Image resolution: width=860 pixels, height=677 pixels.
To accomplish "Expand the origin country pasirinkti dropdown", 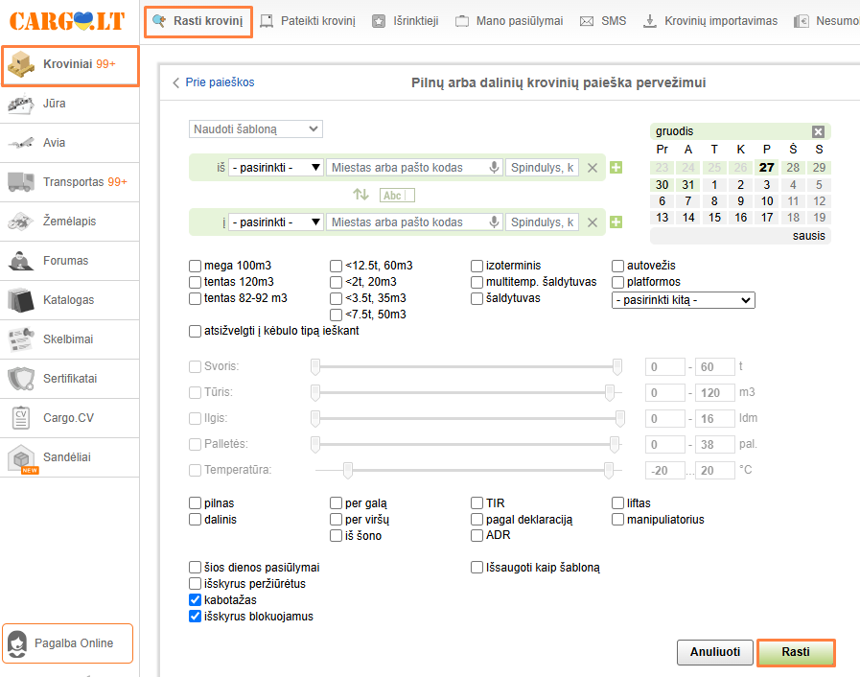I will (276, 168).
